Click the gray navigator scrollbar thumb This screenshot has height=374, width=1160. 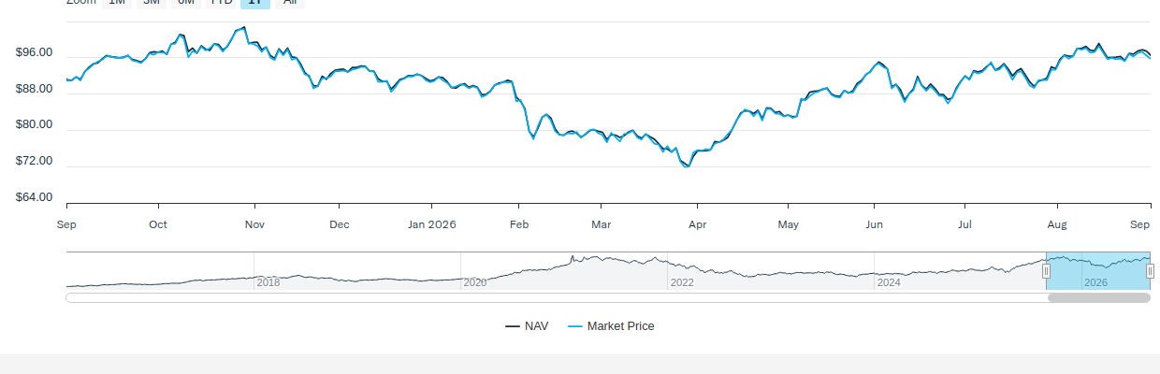[x=1098, y=298]
